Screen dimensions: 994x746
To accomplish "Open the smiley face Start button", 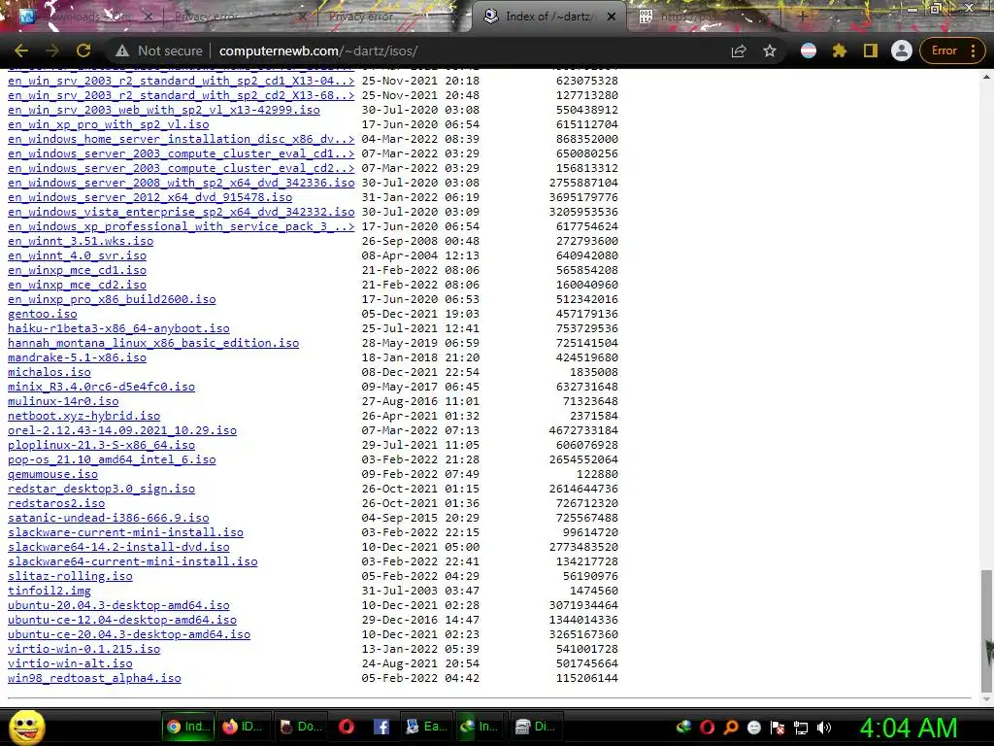I will click(27, 727).
